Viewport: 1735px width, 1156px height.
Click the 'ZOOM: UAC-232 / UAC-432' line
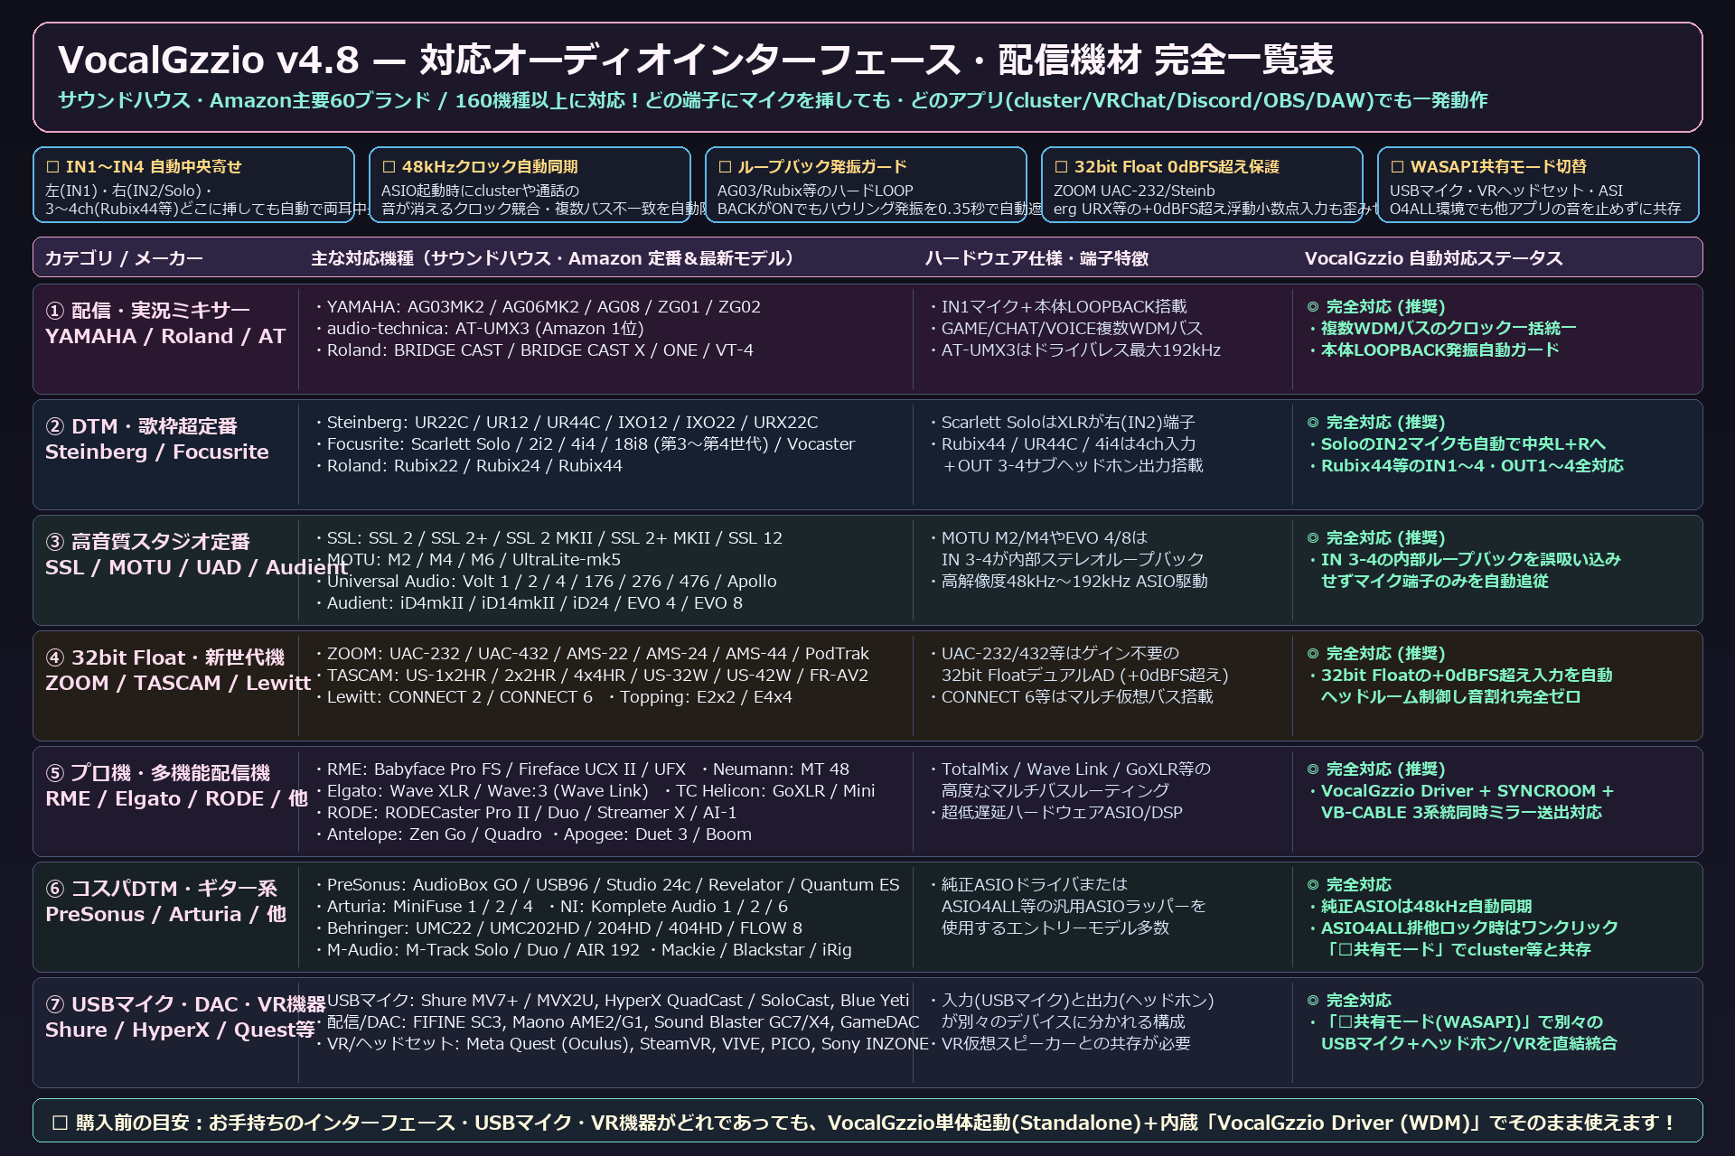[x=592, y=654]
